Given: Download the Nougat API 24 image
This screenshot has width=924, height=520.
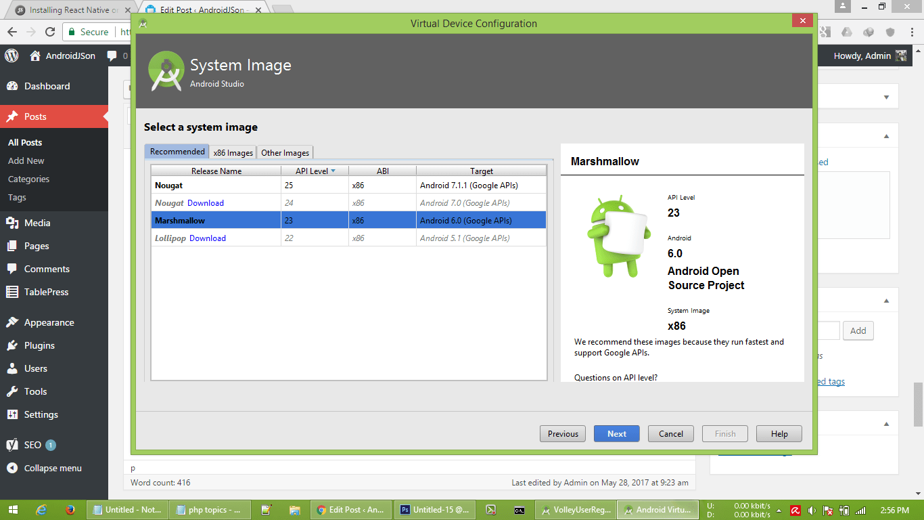Looking at the screenshot, I should [x=206, y=202].
